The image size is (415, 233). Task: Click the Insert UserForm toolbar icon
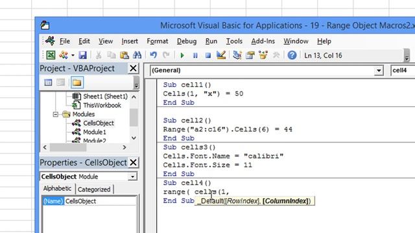pos(64,55)
